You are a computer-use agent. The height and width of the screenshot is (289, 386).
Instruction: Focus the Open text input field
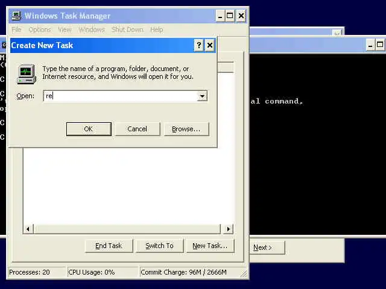click(x=121, y=96)
